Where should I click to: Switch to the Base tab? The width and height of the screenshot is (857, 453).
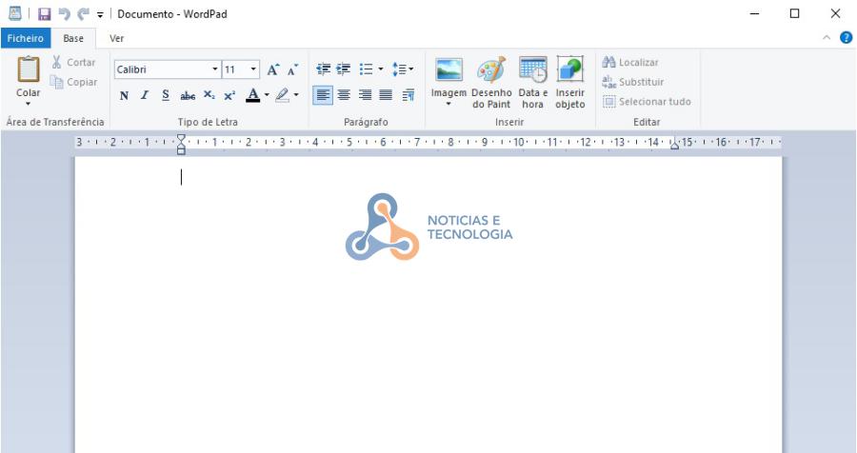click(x=73, y=38)
